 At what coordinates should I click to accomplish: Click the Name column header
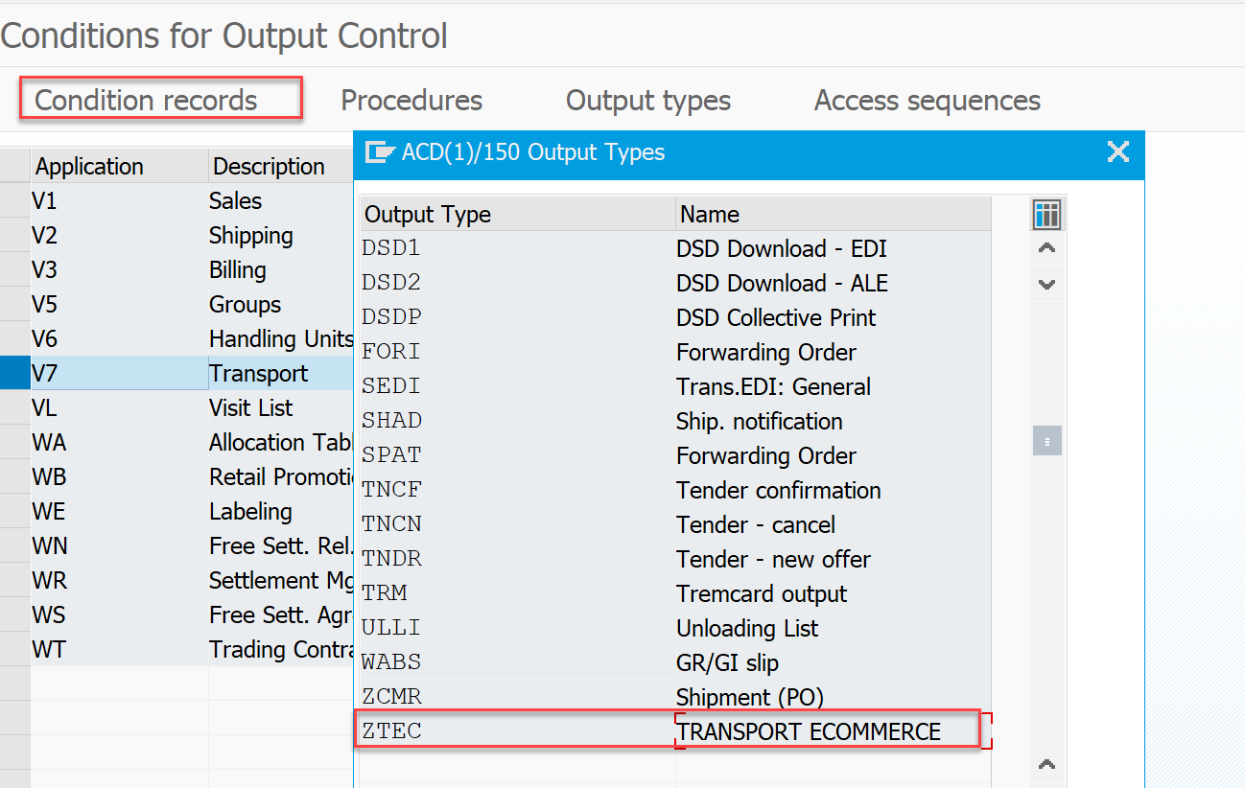(709, 214)
